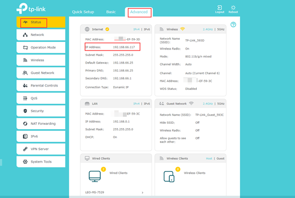Show 2.4GHz info in Guest Network panel
295x198 pixels.
tap(208, 104)
